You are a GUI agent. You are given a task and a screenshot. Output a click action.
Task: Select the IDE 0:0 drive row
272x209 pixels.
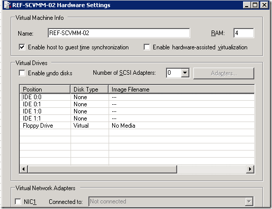click(137, 97)
